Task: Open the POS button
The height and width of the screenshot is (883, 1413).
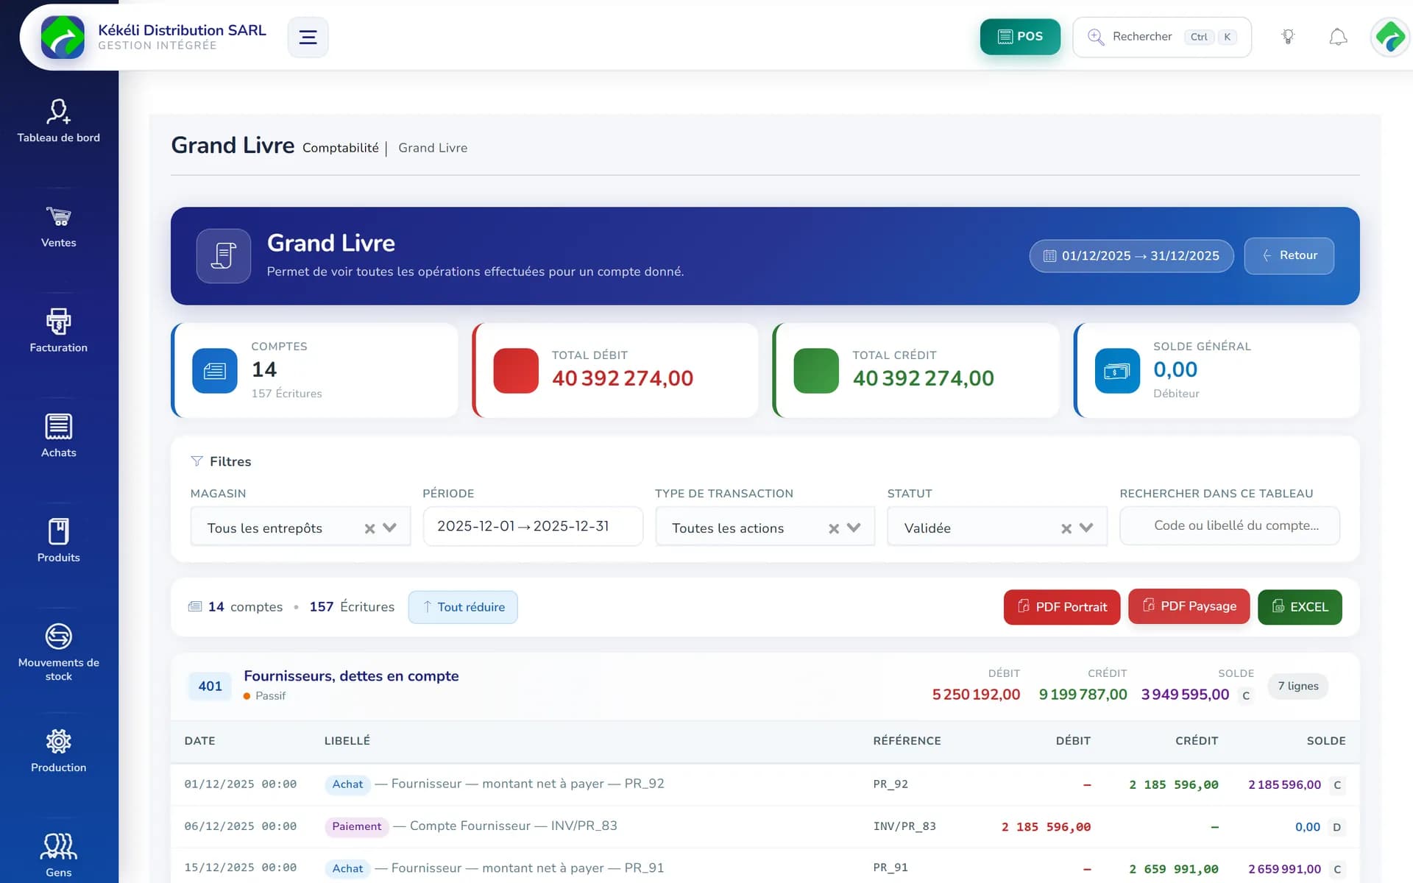Action: pyautogui.click(x=1019, y=37)
